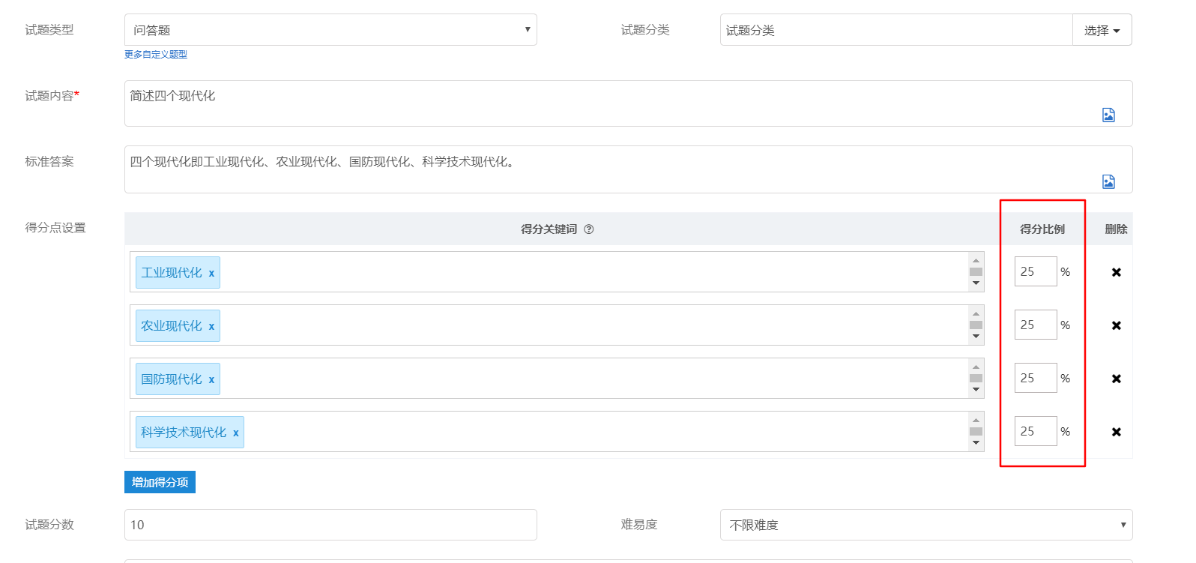Open the 选择 dropdown for 试题分类
The image size is (1196, 563).
[x=1102, y=30]
